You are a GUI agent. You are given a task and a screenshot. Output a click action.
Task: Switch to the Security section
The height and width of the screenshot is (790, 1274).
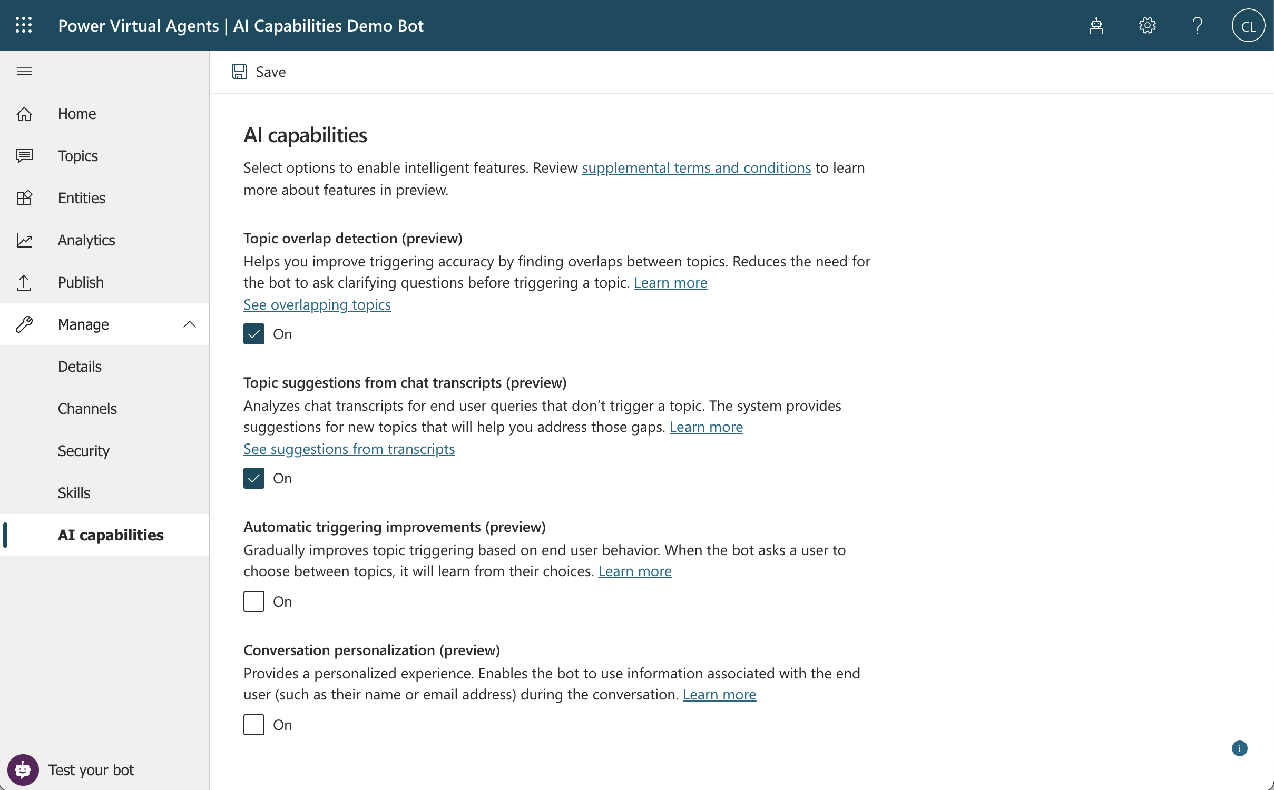tap(83, 450)
